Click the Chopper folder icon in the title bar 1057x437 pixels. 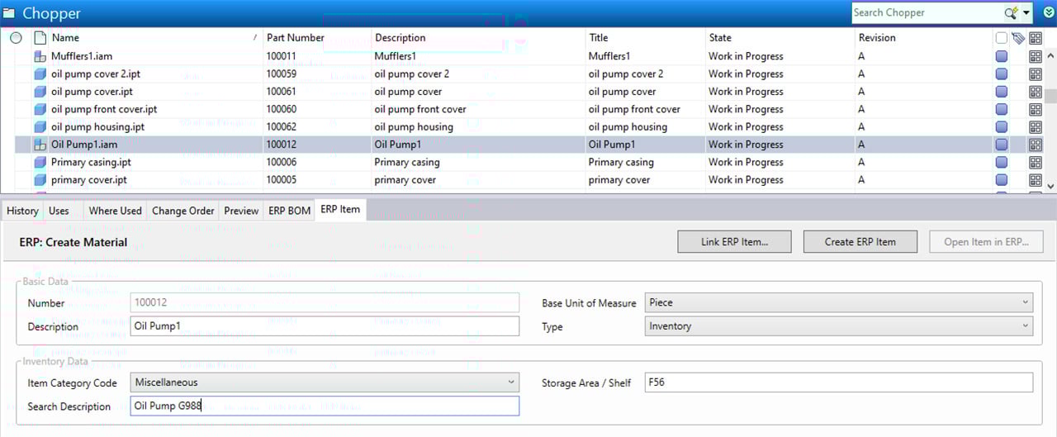9,13
